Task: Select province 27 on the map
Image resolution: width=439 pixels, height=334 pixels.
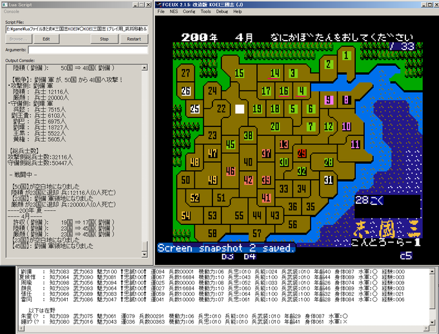Action: (x=186, y=74)
